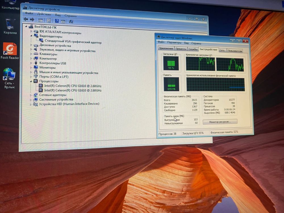Image resolution: width=284 pixels, height=213 pixels.
Task: Click the Back arrow in Device Manager toolbar
Action: [x=26, y=19]
